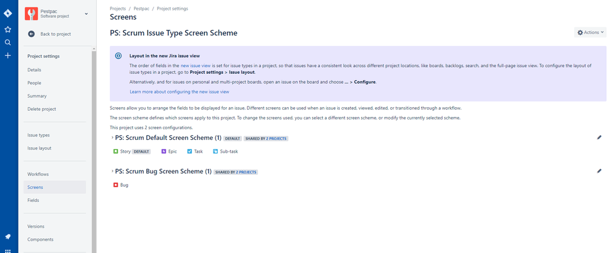The image size is (616, 253).
Task: Click the Project settings sidebar heading
Action: click(44, 56)
